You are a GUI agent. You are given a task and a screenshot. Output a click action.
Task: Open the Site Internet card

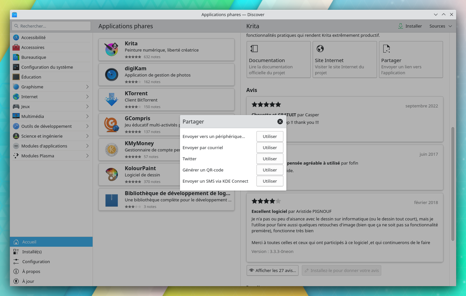pos(345,59)
